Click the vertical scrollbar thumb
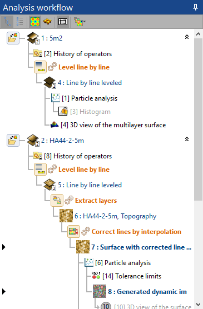Screen dimensions: 203x309 [x=198, y=119]
